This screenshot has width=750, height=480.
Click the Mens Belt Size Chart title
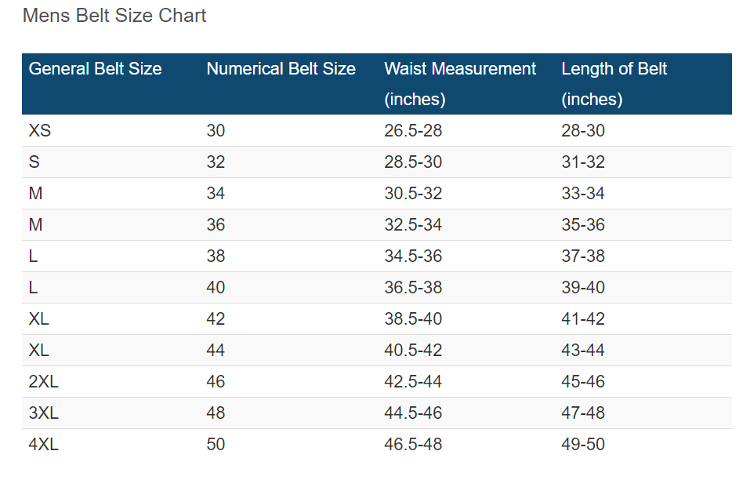[114, 16]
